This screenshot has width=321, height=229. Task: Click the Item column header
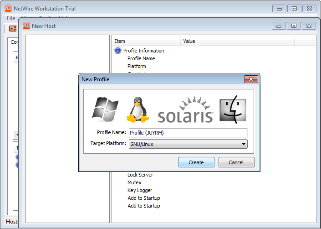tap(146, 41)
